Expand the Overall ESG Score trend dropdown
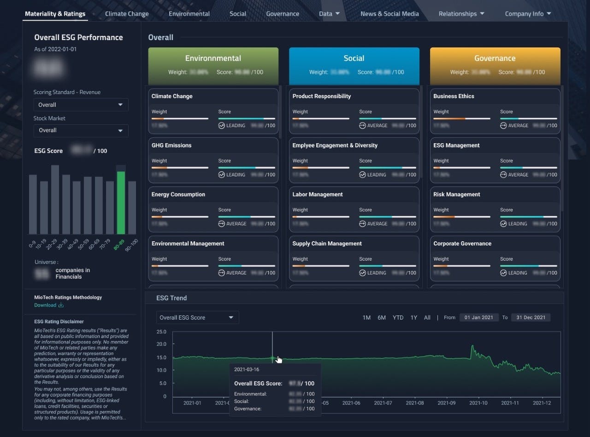 pos(197,318)
